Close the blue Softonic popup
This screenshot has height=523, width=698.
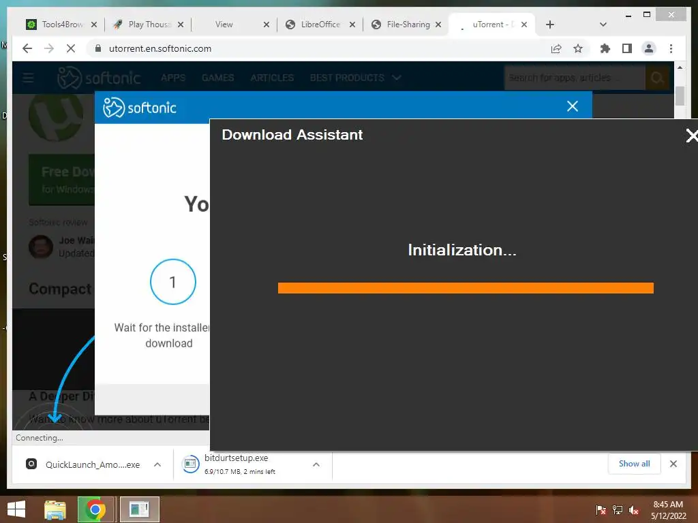coord(573,106)
